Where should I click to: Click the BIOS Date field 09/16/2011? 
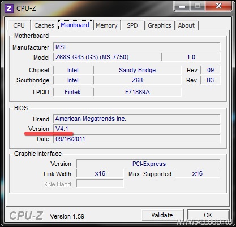point(136,139)
